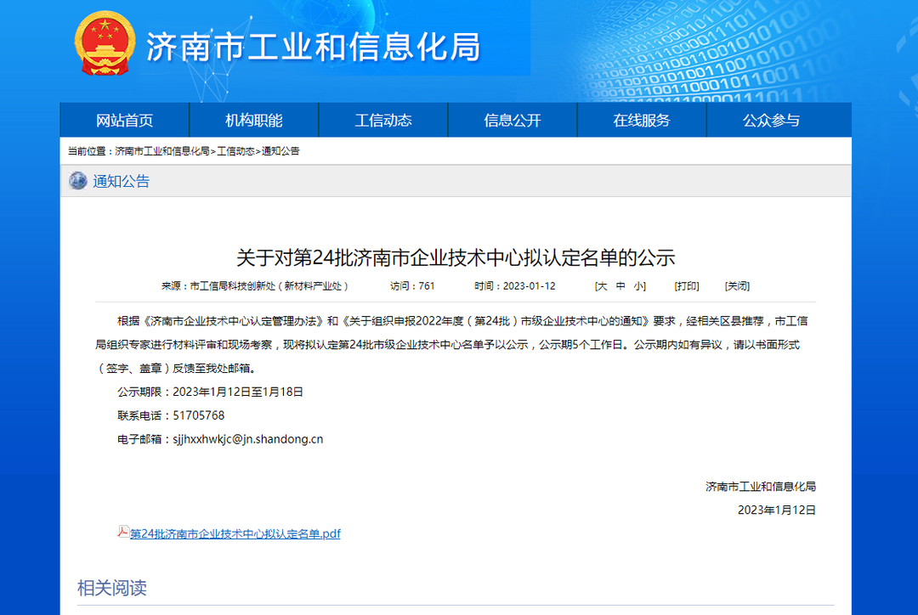The image size is (918, 615).
Task: Set font size to 小 (small)
Action: pyautogui.click(x=637, y=286)
